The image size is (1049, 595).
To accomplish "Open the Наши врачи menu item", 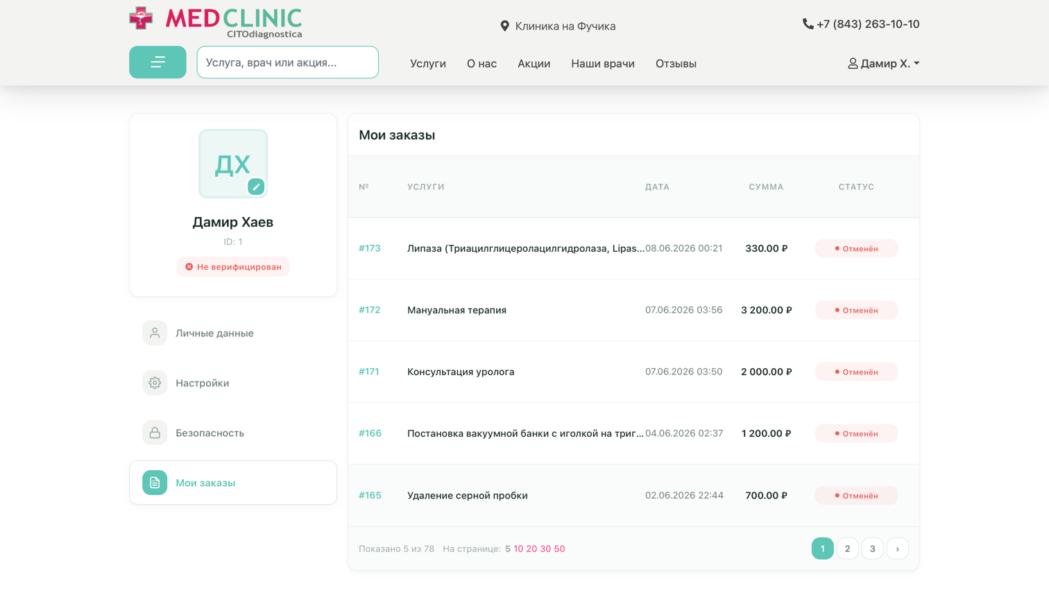I will [603, 64].
